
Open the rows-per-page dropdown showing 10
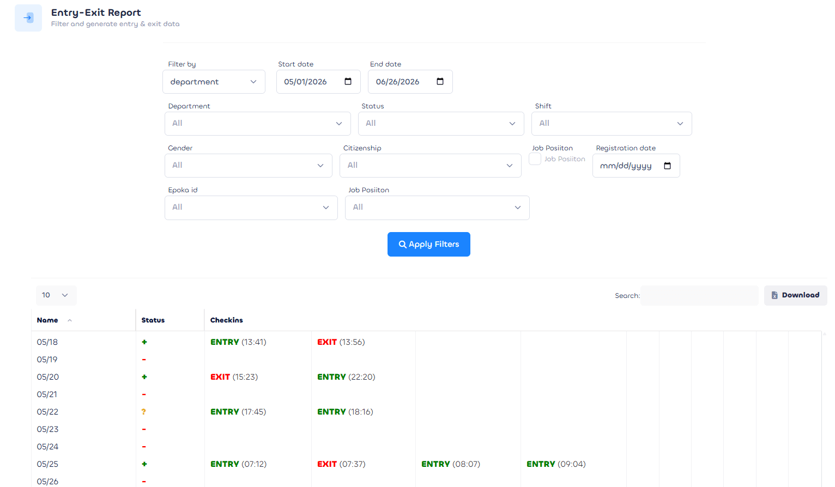click(56, 295)
